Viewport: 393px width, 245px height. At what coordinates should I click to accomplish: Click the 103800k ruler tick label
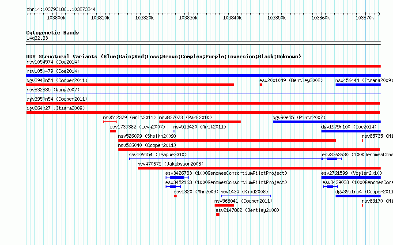pyautogui.click(x=56, y=18)
